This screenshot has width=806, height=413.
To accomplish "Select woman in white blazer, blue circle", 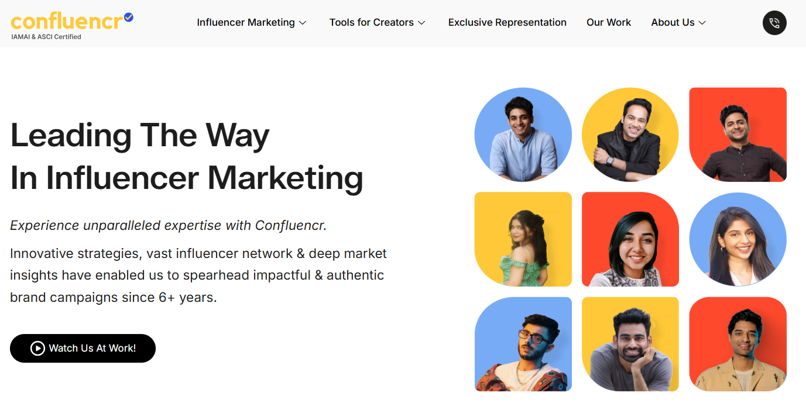I will (738, 239).
